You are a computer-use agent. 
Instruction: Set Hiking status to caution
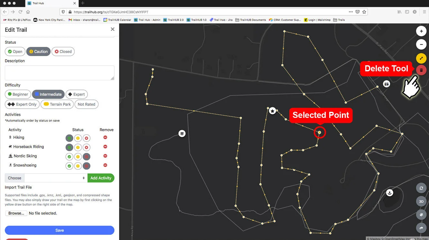pos(78,138)
